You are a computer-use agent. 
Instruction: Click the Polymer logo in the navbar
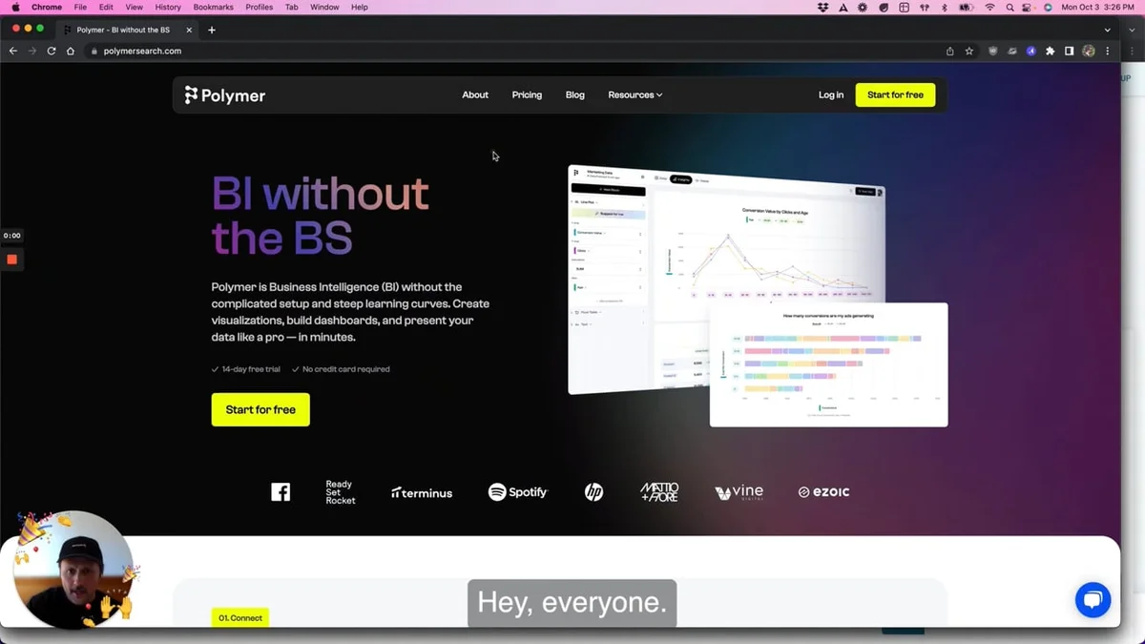(x=224, y=94)
